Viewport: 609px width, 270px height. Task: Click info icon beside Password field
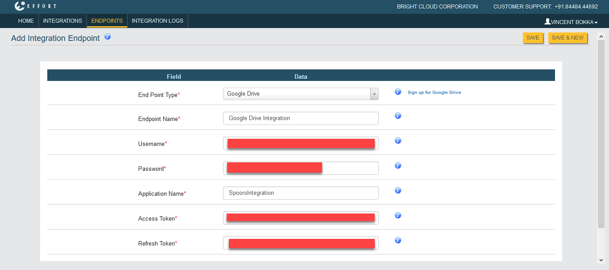[398, 165]
